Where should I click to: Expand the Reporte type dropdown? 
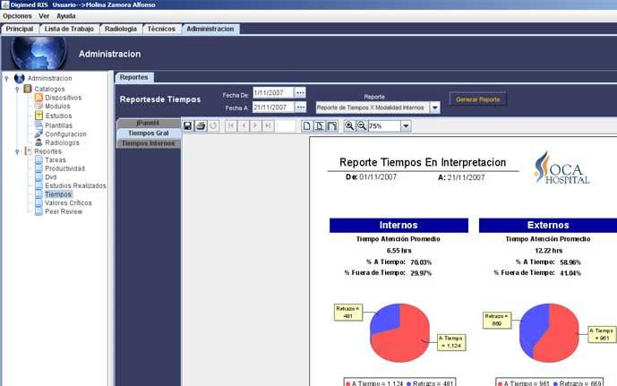click(x=435, y=107)
